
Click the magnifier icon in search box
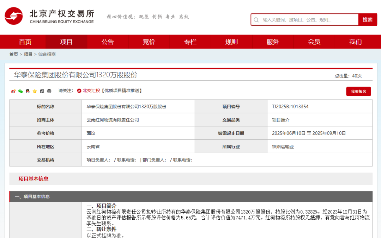tap(256, 20)
